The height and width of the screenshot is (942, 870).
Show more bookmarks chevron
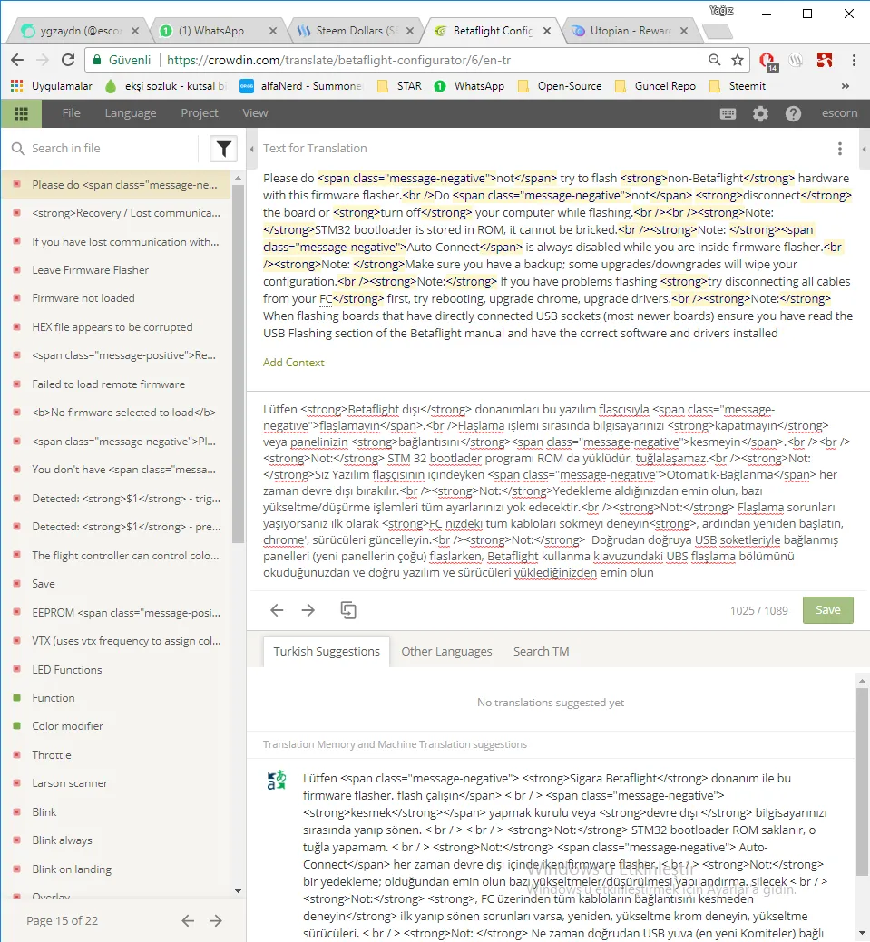(846, 86)
